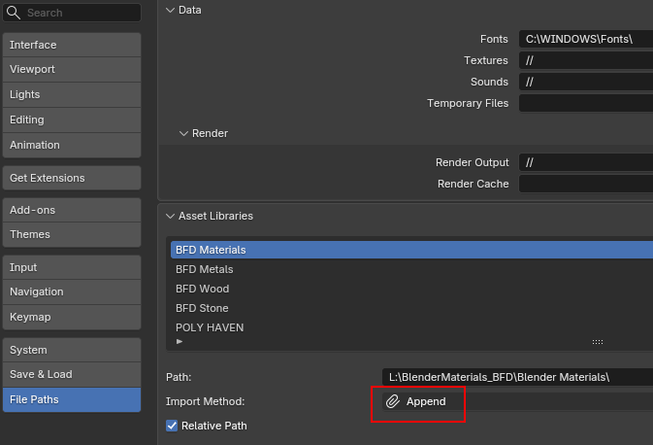Open the Add-ons preferences tab
The height and width of the screenshot is (445, 653).
(72, 210)
